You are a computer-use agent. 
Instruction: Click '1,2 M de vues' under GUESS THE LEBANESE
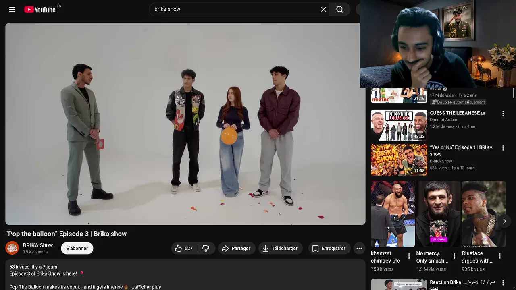[442, 126]
